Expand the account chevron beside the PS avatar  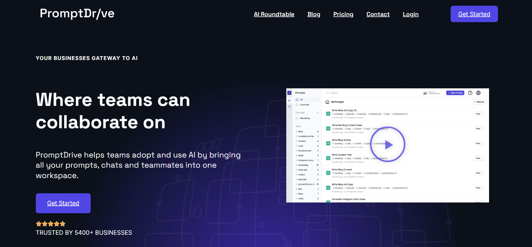tap(483, 93)
